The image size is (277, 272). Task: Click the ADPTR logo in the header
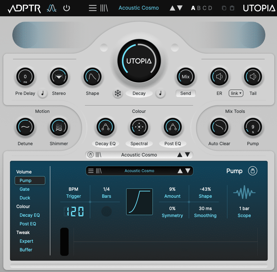click(x=24, y=8)
